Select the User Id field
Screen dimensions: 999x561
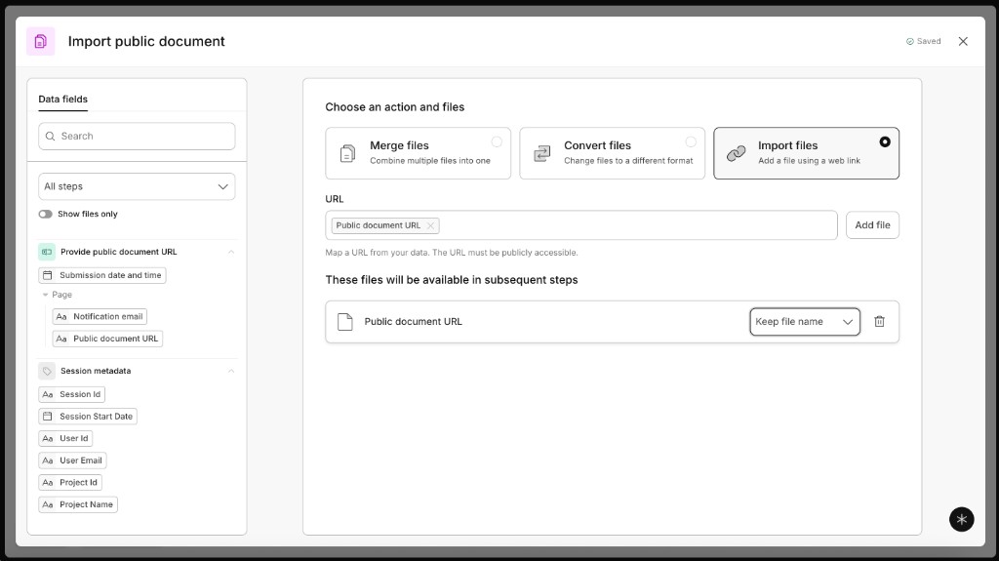coord(65,439)
